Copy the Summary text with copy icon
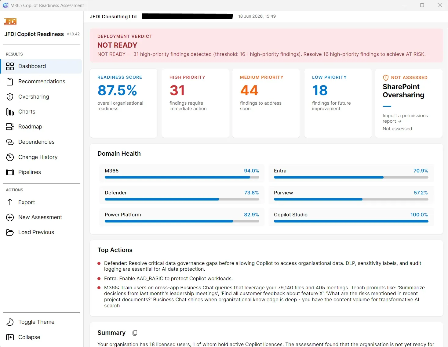The height and width of the screenshot is (347, 448). (x=135, y=333)
